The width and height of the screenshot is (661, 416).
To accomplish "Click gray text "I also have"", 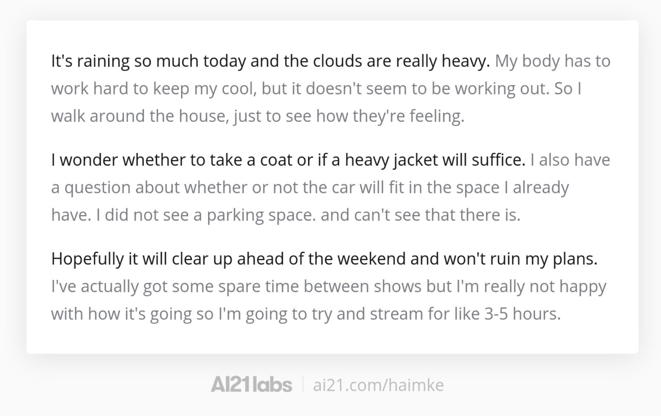I will click(x=570, y=160).
